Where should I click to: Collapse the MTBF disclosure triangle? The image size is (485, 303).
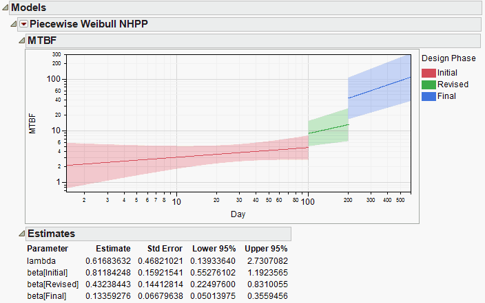(21, 41)
